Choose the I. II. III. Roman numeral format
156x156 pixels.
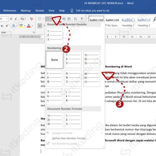54,78
